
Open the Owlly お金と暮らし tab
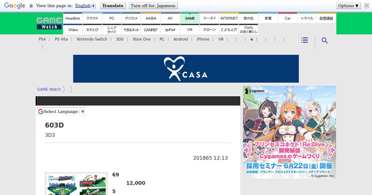[x=248, y=29]
